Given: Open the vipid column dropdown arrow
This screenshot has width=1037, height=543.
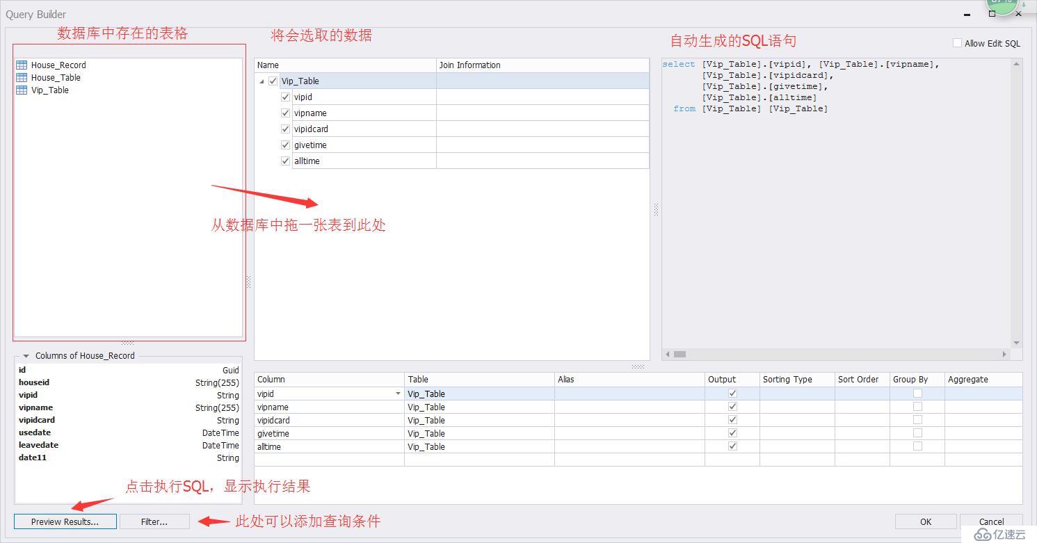Looking at the screenshot, I should [x=398, y=394].
